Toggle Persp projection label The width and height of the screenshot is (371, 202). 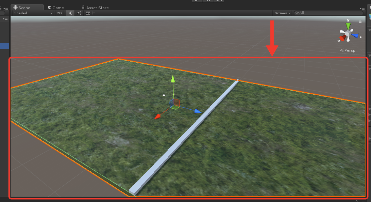coord(348,50)
